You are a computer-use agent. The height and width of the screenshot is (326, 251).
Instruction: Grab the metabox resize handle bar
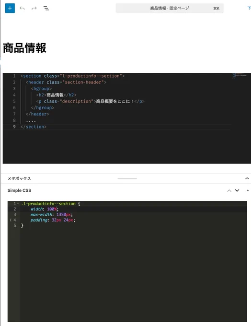(127, 178)
